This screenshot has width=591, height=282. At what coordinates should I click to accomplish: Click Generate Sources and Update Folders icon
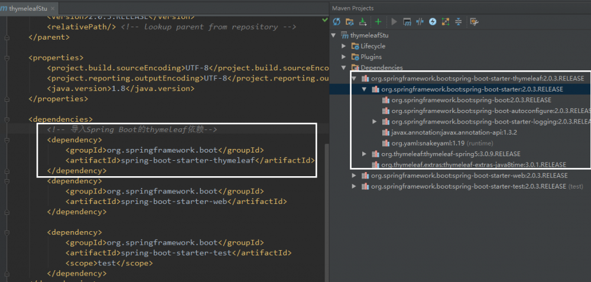tap(350, 21)
